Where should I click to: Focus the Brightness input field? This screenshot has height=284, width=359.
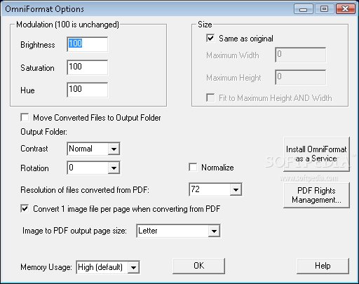(88, 44)
